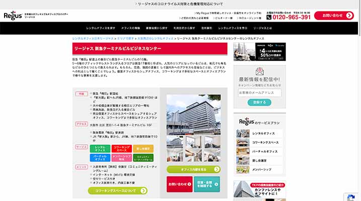
Task: Open the My Regus online booking link
Action: [228, 13]
